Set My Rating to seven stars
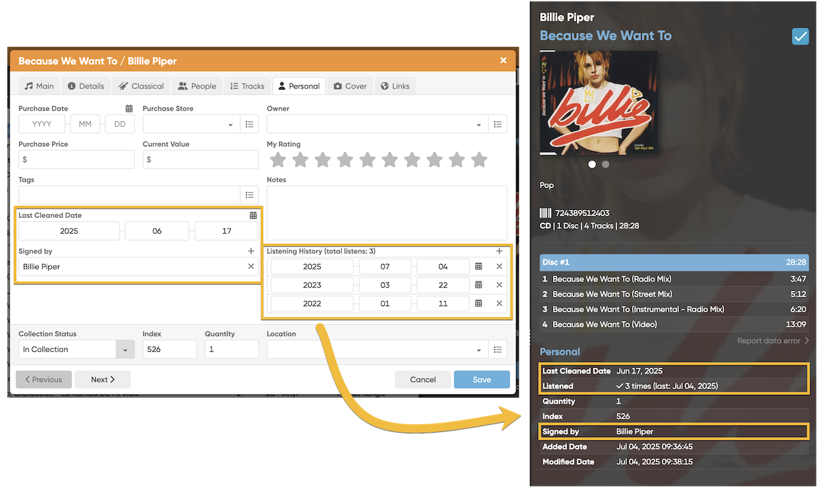 [412, 160]
